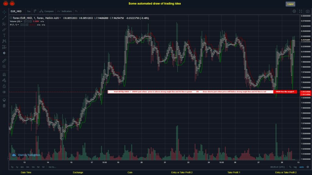Image resolution: width=312 pixels, height=175 pixels.
Task: Select the crosshair cursor tool
Action: pos(4,12)
